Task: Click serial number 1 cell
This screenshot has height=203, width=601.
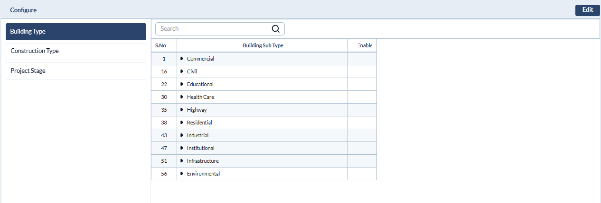Action: 164,59
